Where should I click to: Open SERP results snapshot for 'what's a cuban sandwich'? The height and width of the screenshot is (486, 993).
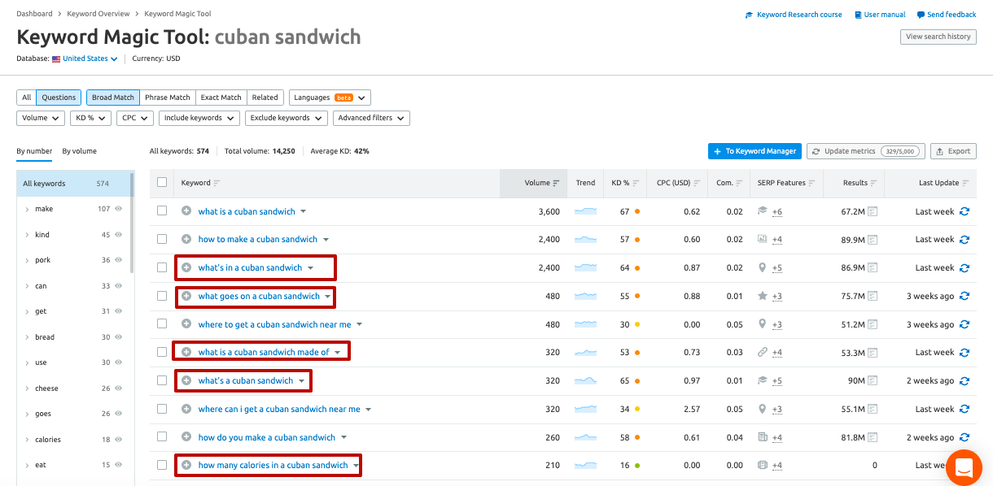coord(872,380)
